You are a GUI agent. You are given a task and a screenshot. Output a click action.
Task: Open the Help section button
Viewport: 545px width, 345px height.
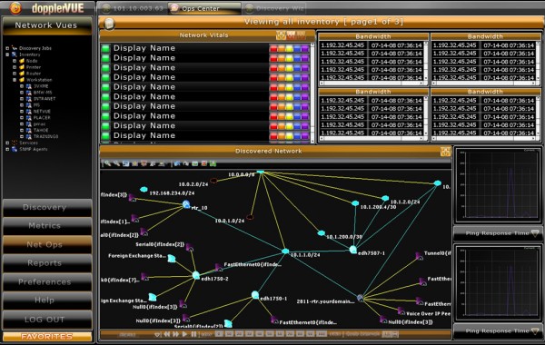pyautogui.click(x=47, y=301)
